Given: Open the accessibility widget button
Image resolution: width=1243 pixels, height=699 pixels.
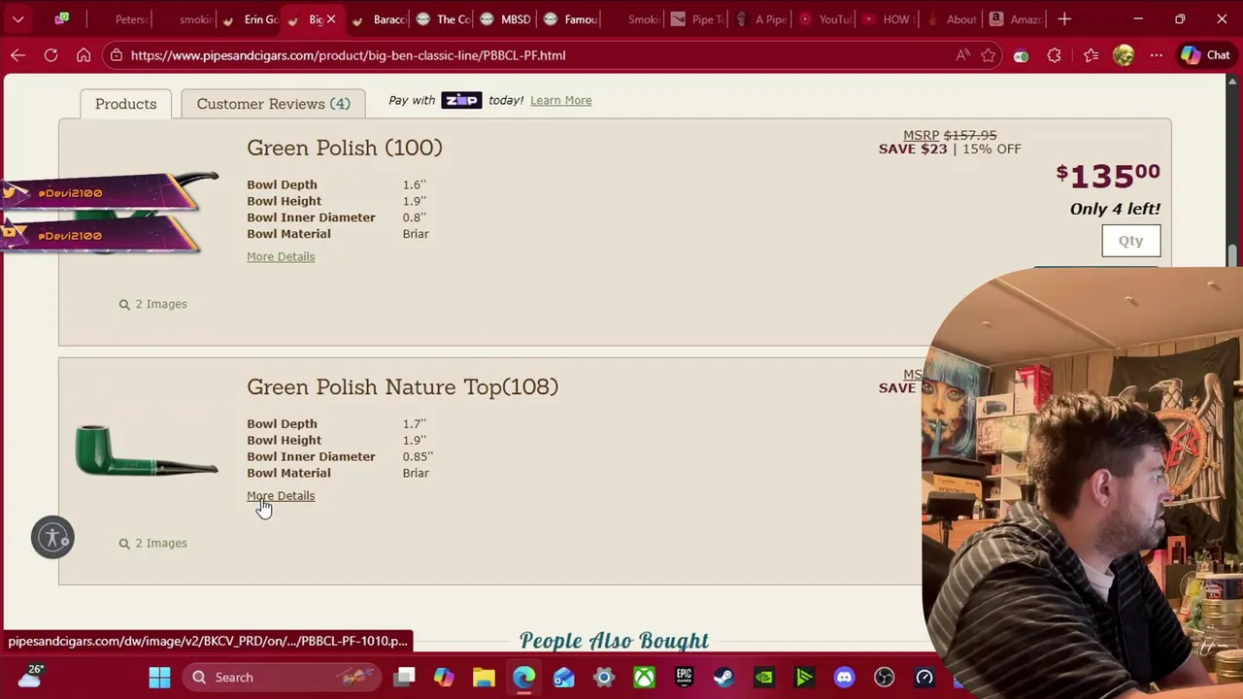Looking at the screenshot, I should click(x=52, y=537).
